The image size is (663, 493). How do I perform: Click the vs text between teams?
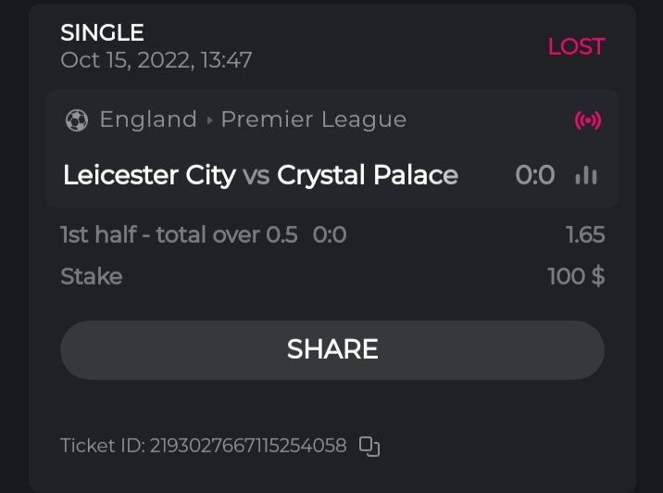tap(256, 175)
